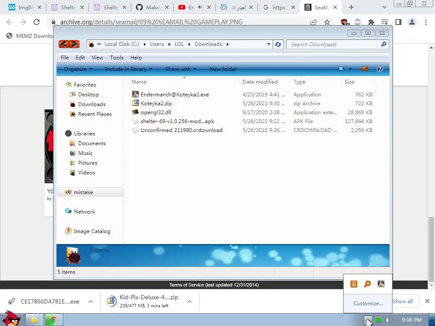Open Downloads in navigation pane

coord(92,104)
